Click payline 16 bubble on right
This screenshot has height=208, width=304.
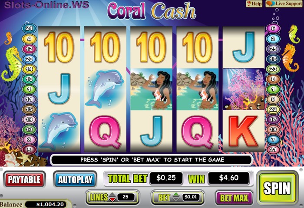coord(273,59)
